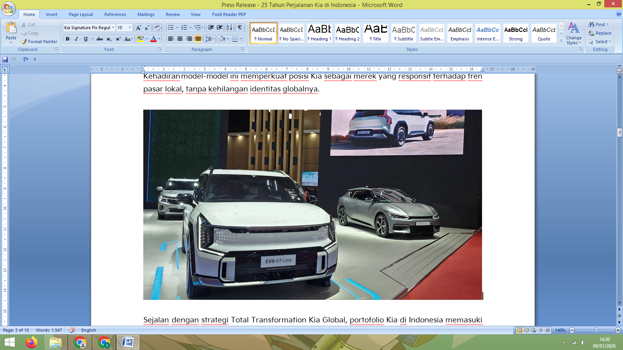The image size is (623, 350).
Task: Open the font name dropdown
Action: 113,28
